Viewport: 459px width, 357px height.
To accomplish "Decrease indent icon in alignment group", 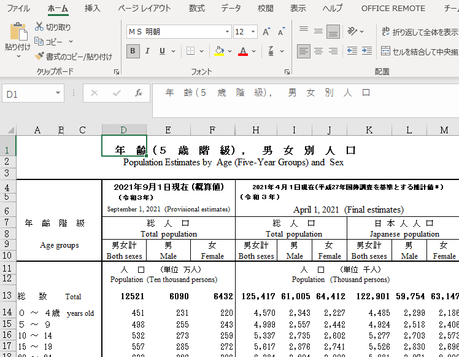I will 352,51.
